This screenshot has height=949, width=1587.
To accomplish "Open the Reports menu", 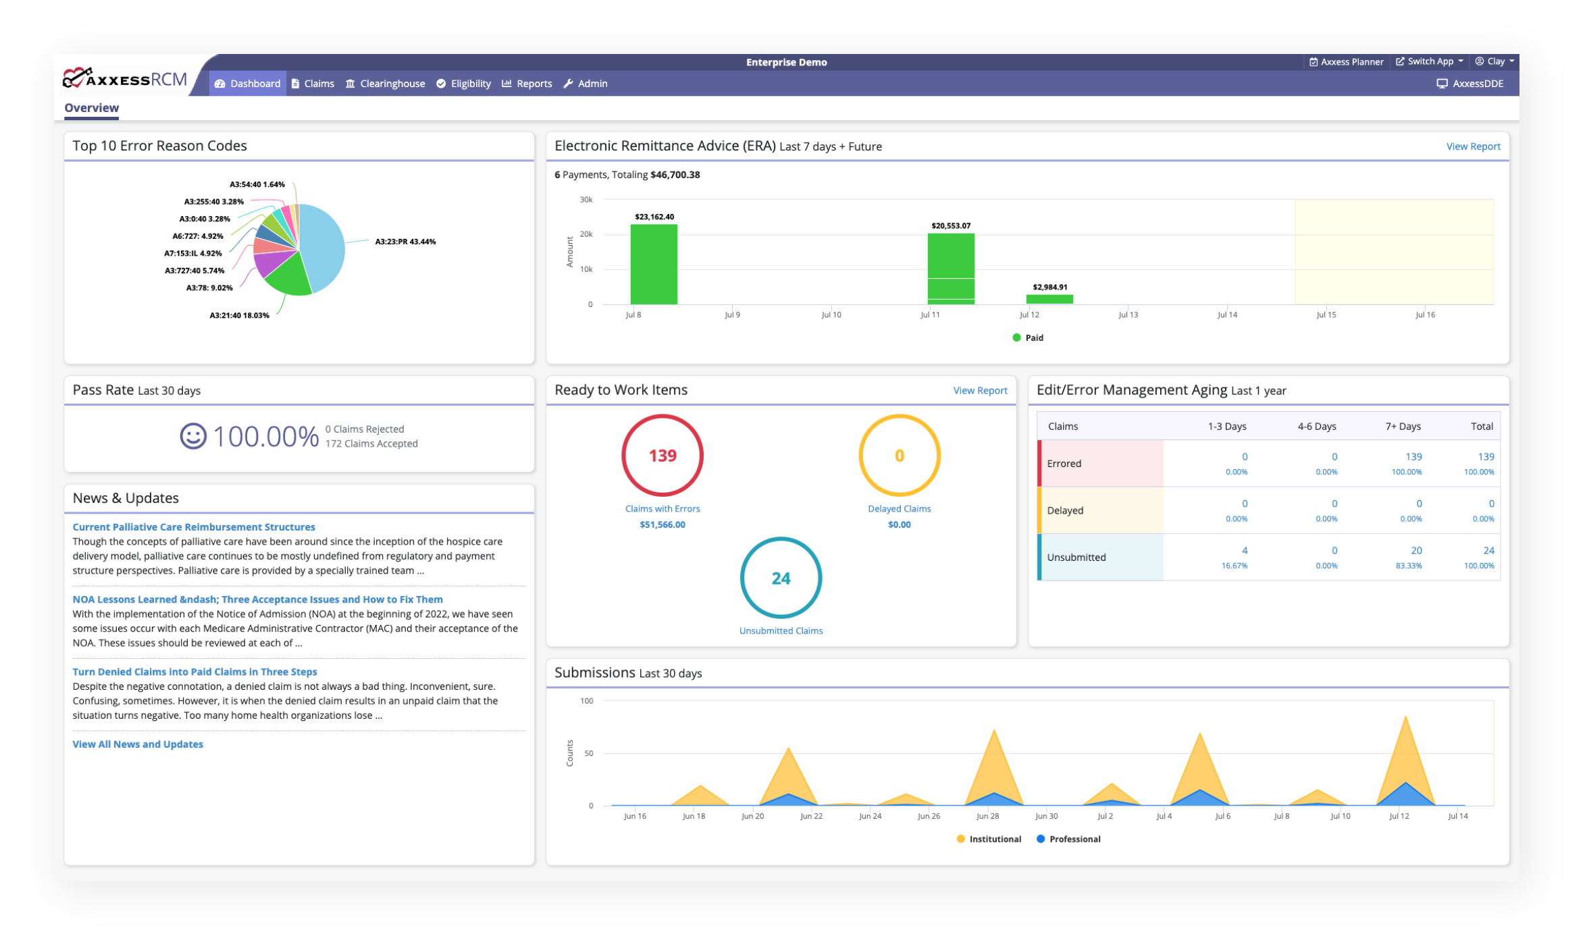I will click(x=527, y=84).
